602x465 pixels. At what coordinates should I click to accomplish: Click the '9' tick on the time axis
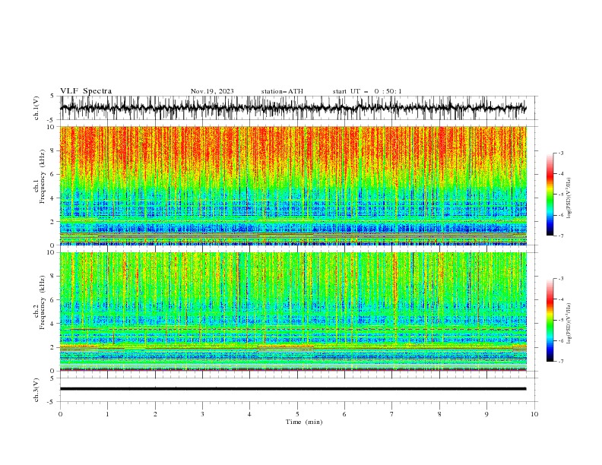point(486,414)
